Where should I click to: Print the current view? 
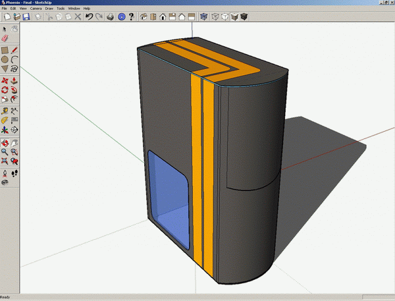click(110, 16)
